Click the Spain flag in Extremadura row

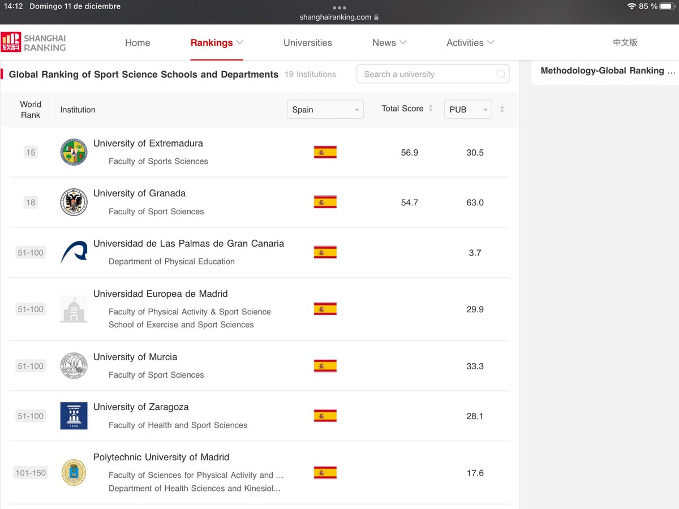click(325, 152)
